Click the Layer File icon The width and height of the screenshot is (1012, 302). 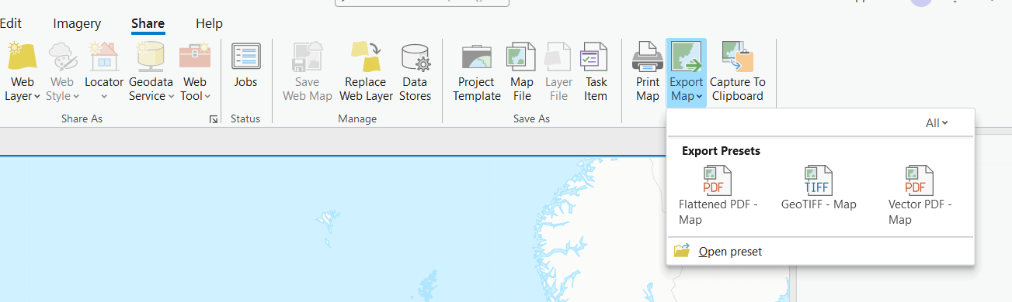[558, 57]
